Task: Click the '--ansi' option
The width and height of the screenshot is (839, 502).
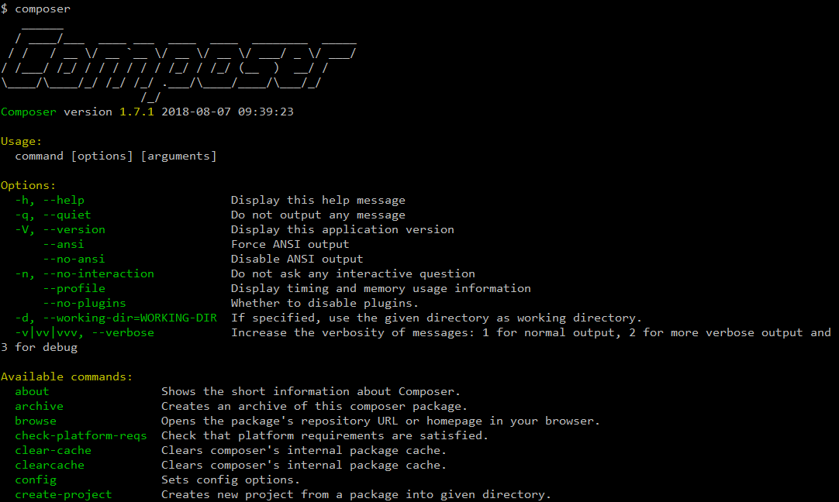Action: pos(63,244)
